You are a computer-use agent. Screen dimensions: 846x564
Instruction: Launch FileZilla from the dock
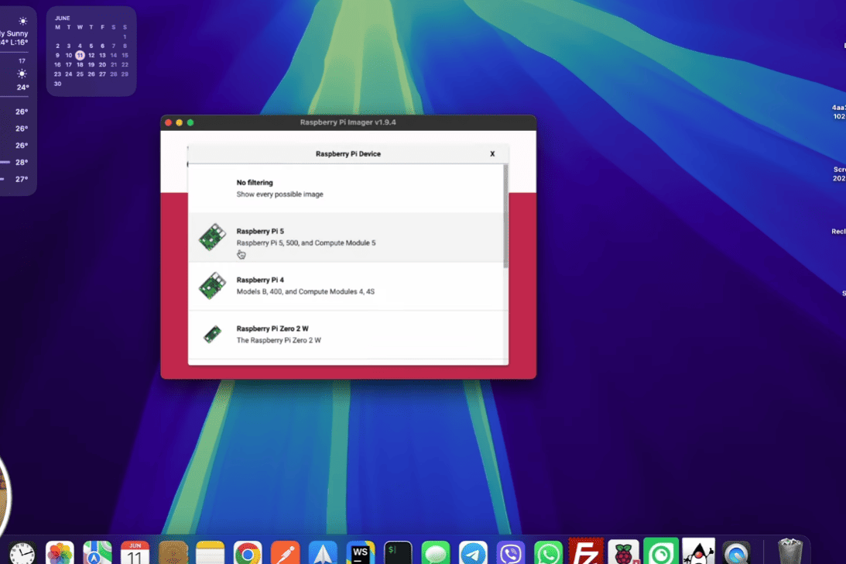586,552
